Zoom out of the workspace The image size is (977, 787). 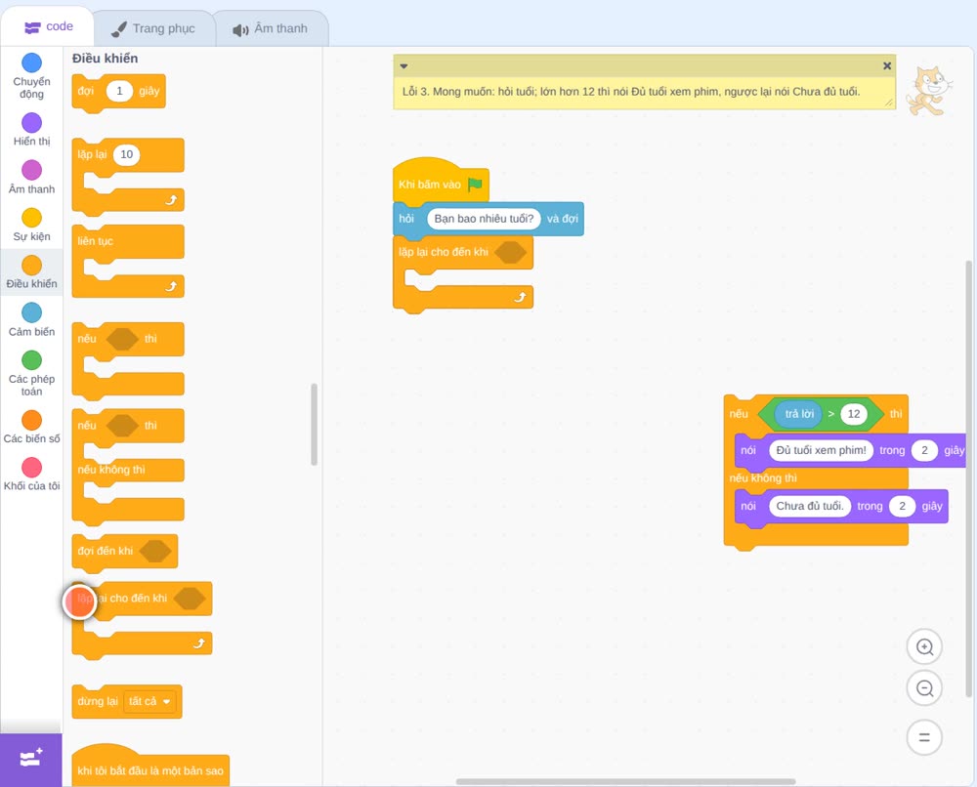pos(924,688)
